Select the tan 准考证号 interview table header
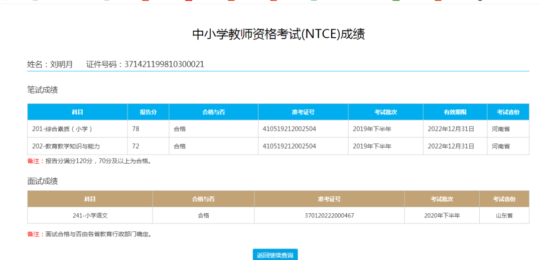Screen dimensions: 542x260 [x=329, y=199]
